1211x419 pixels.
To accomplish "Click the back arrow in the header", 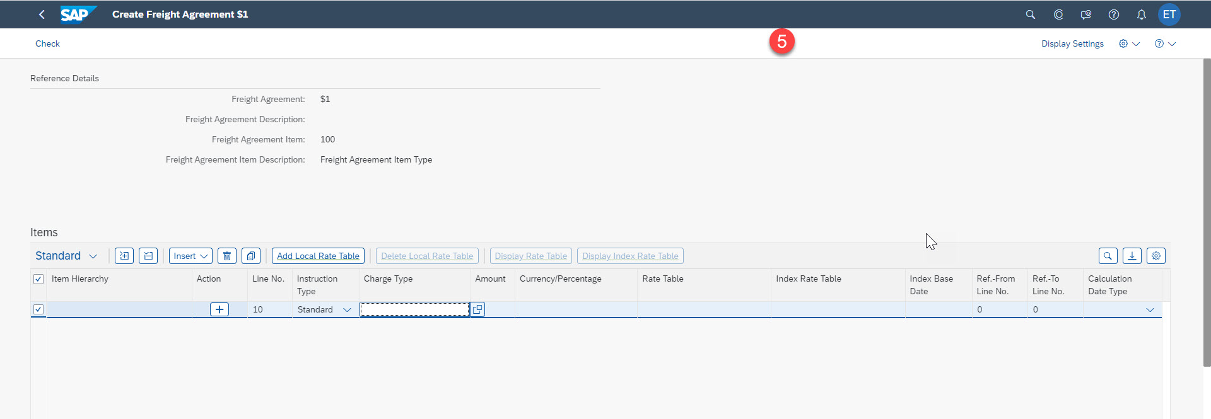I will pyautogui.click(x=42, y=14).
